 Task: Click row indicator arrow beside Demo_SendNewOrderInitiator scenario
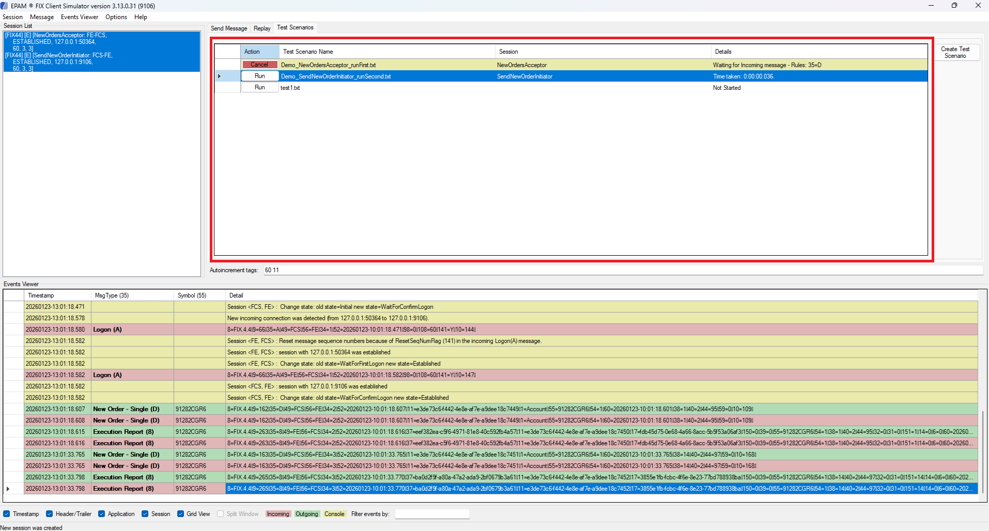219,76
